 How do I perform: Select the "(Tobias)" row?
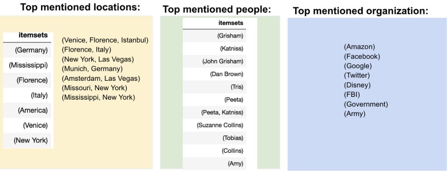232,138
